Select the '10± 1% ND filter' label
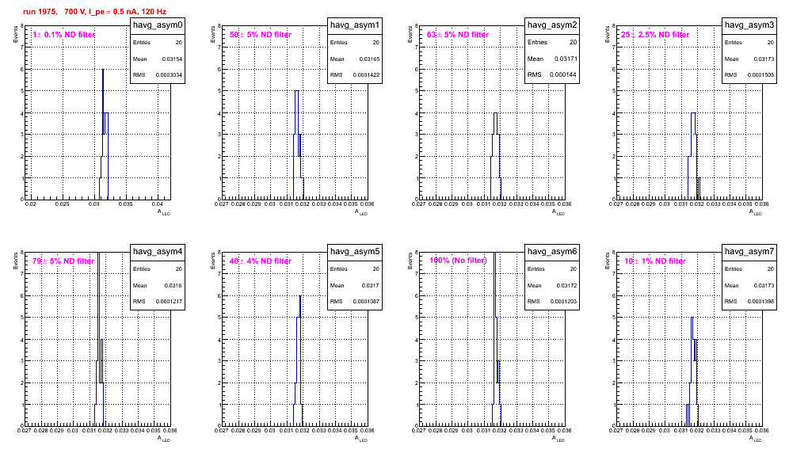This screenshot has width=789, height=453. pyautogui.click(x=655, y=261)
